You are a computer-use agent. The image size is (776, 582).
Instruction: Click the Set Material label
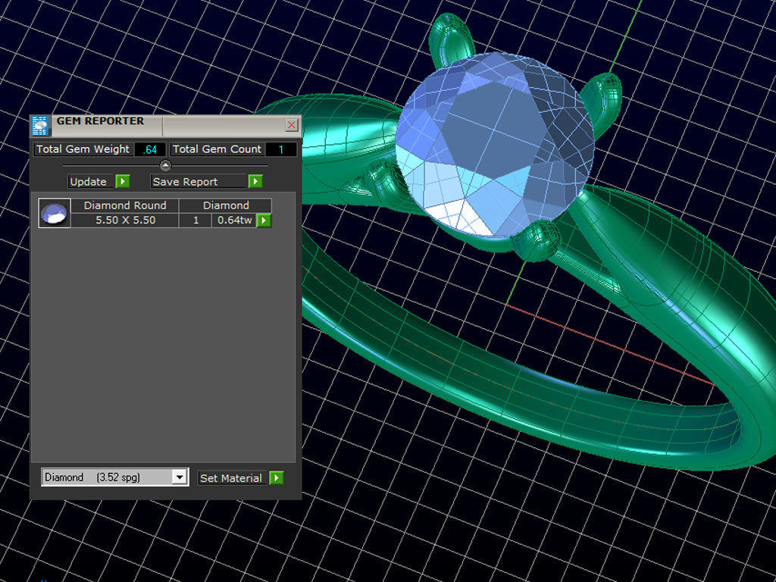(233, 478)
